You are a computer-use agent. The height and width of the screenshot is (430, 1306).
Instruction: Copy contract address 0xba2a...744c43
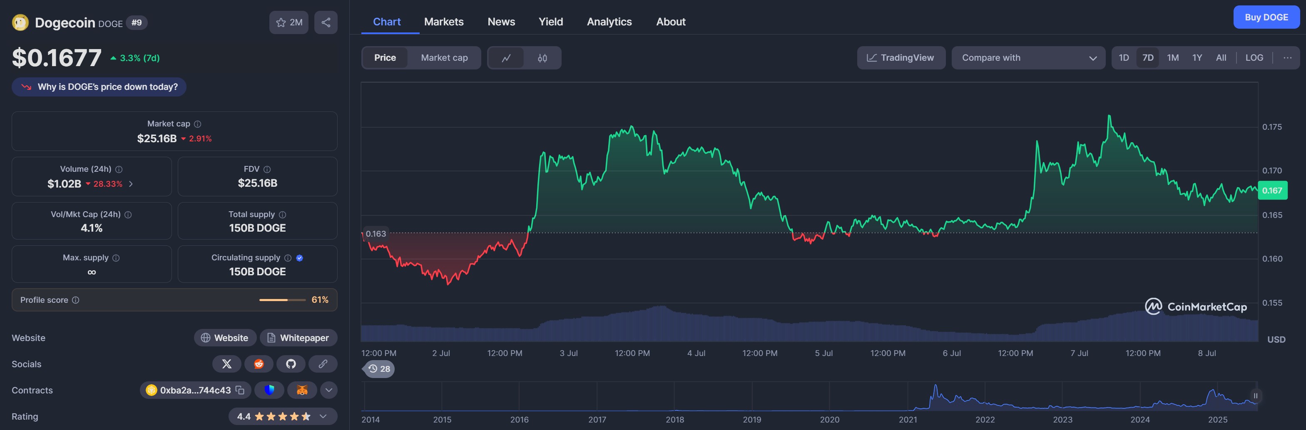240,390
